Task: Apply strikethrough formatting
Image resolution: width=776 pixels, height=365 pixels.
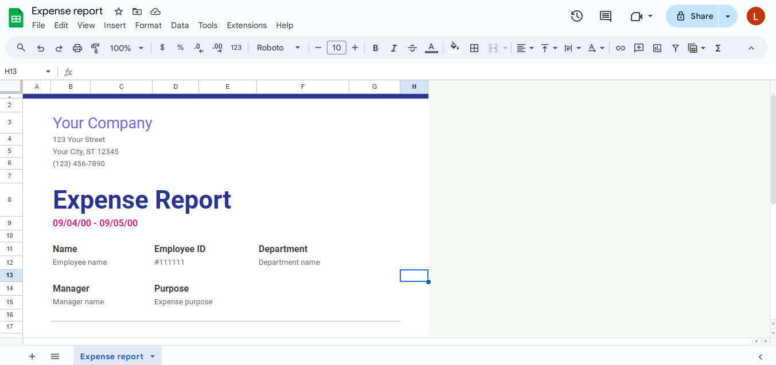Action: tap(412, 48)
